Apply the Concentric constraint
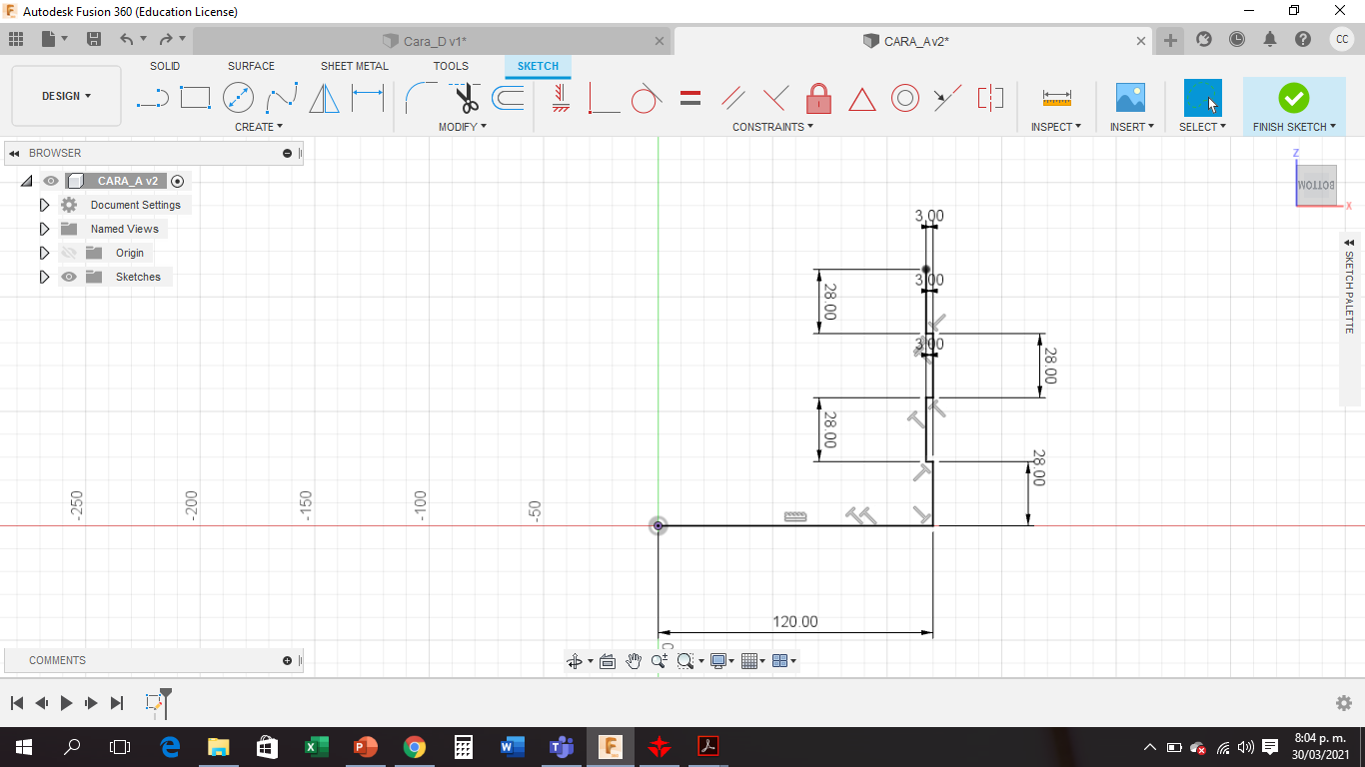 905,98
